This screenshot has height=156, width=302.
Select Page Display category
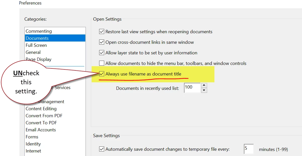[55, 59]
